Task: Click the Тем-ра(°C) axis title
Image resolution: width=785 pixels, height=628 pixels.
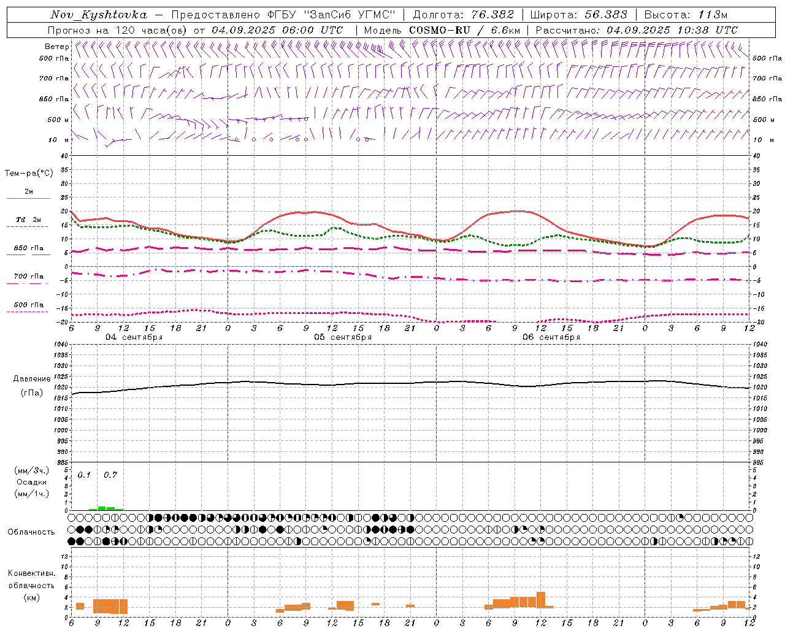Action: 29,174
